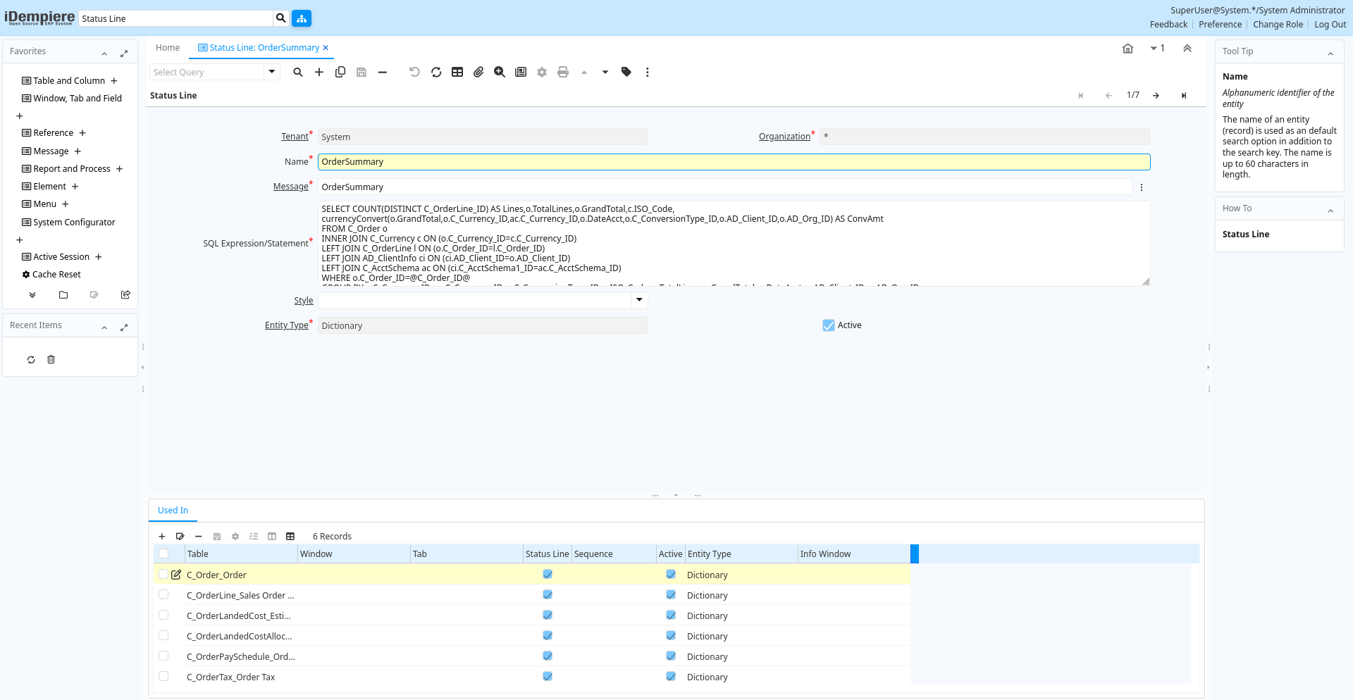The width and height of the screenshot is (1353, 700).
Task: Click the Log Out link
Action: coord(1330,25)
